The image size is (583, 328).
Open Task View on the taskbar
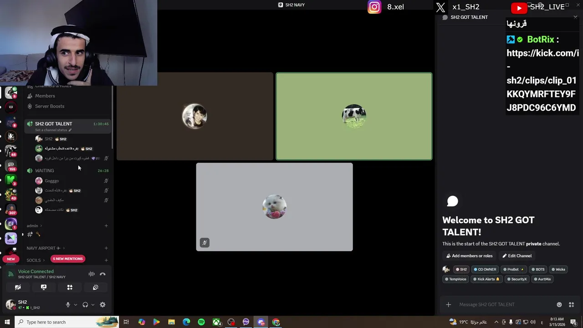coord(126,322)
